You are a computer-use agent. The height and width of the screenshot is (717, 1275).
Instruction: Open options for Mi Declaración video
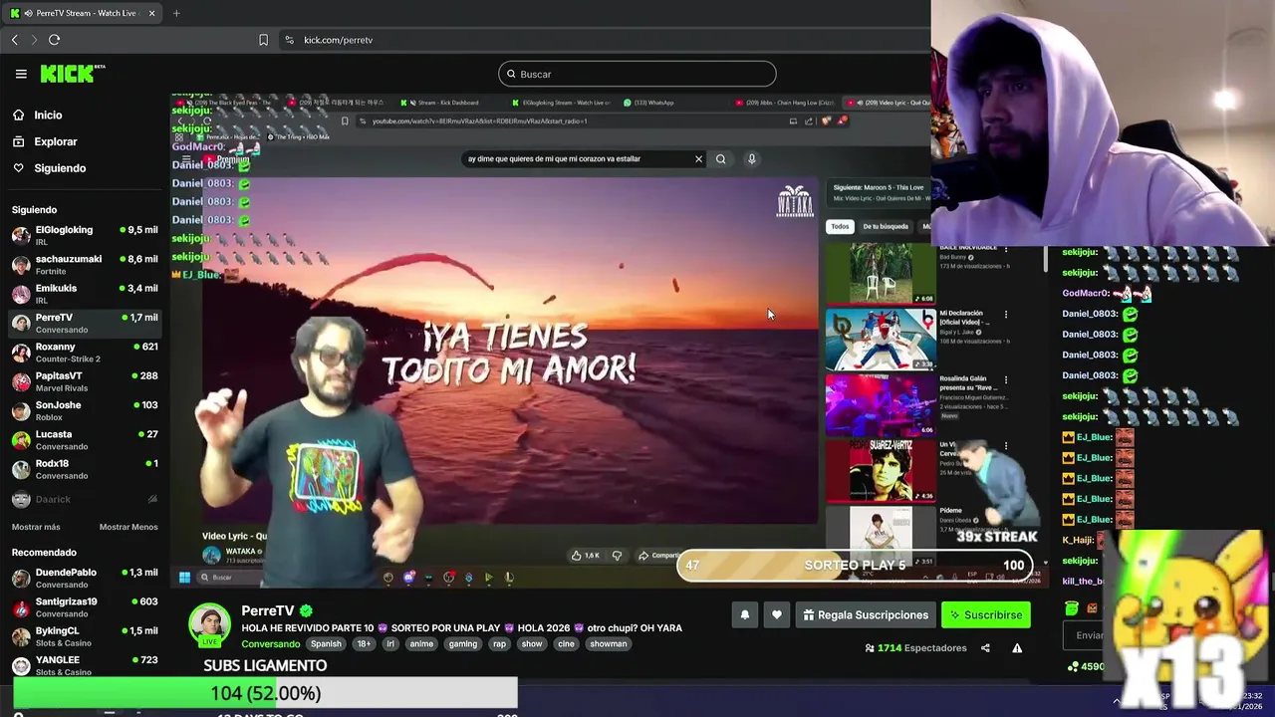pos(1005,314)
